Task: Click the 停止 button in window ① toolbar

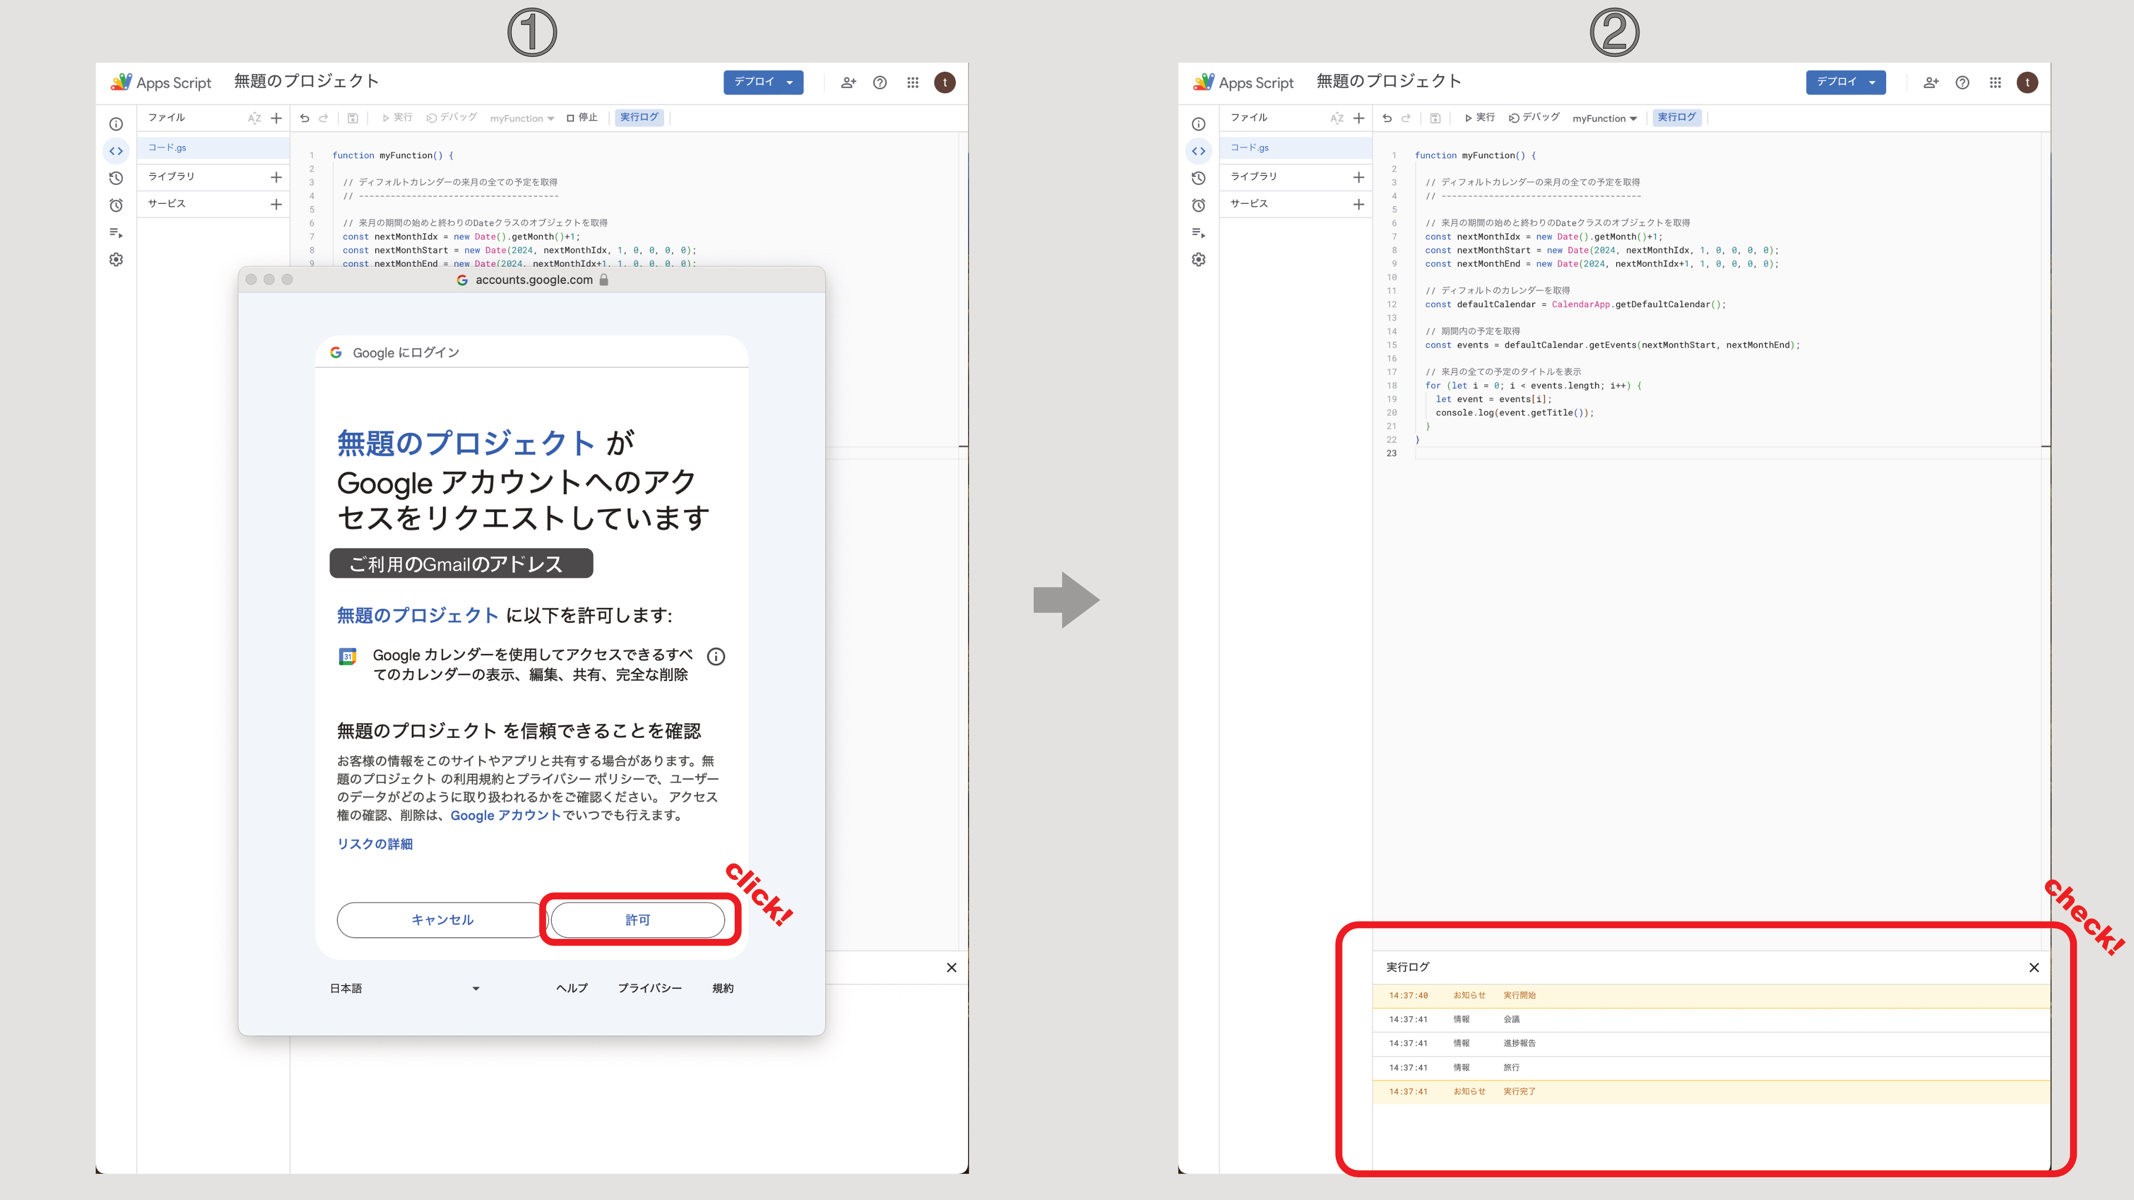Action: (x=581, y=118)
